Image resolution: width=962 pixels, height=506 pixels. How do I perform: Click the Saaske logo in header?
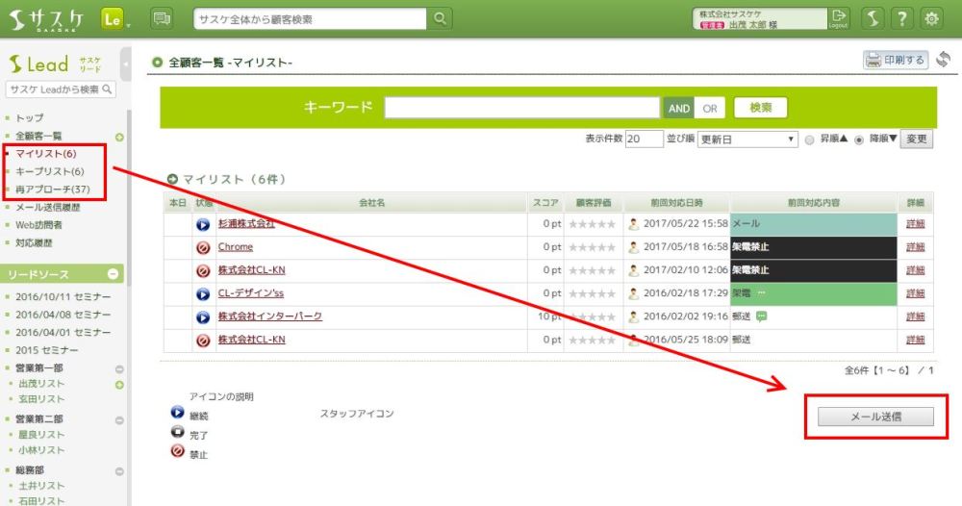click(46, 19)
